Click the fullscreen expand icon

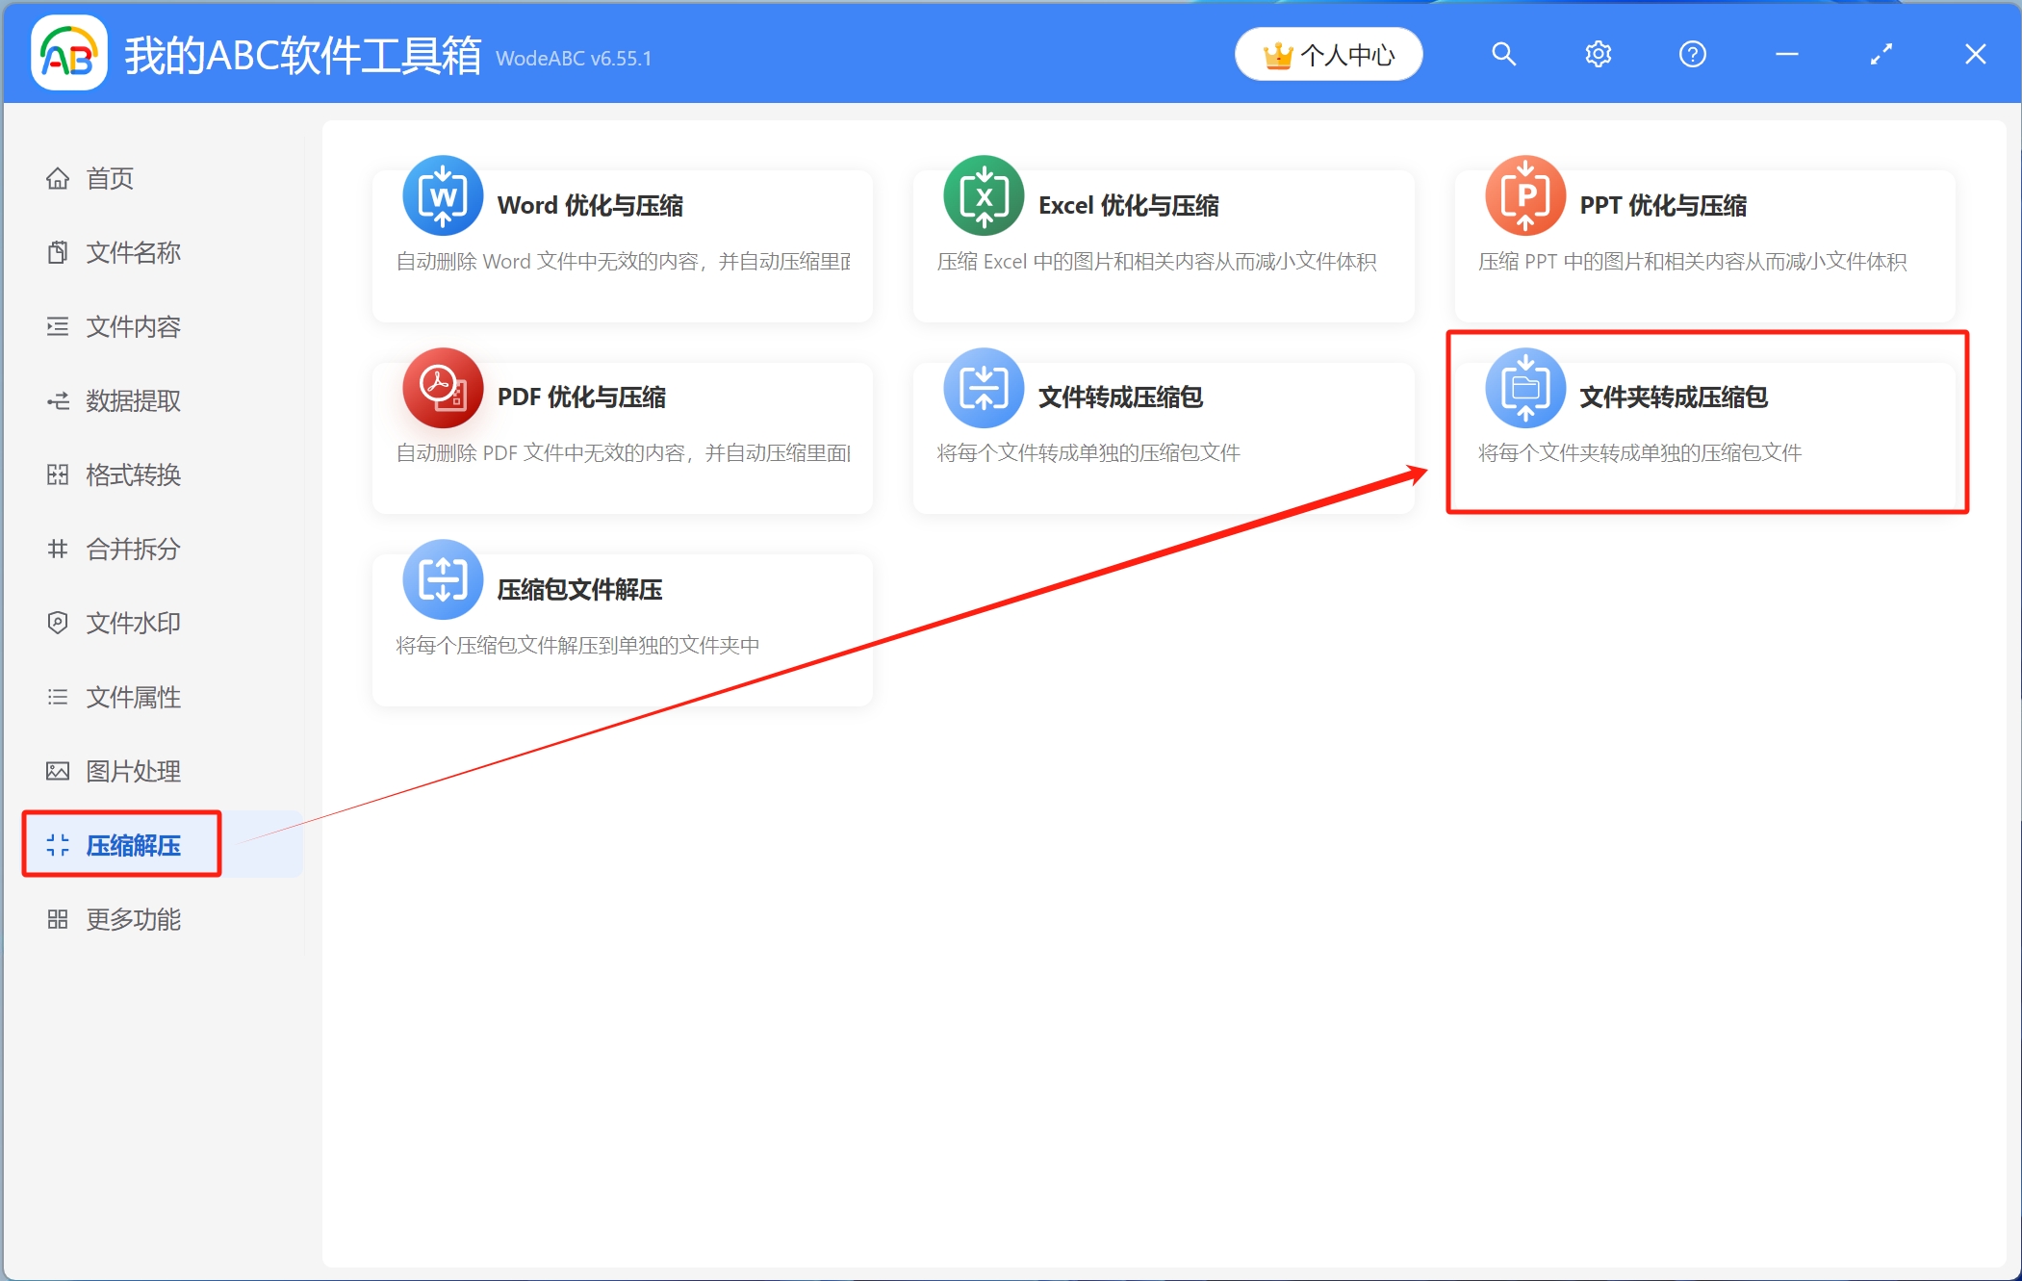1882,54
